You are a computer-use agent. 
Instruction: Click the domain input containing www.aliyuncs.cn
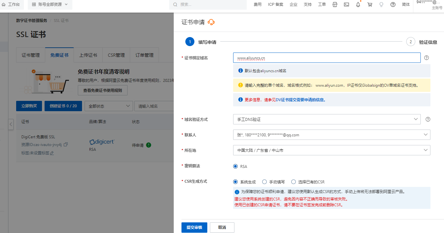(x=327, y=58)
